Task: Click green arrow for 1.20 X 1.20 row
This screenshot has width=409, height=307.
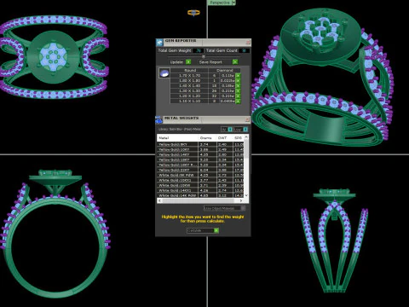Action: (x=238, y=96)
